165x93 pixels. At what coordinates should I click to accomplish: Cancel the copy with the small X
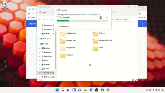click(107, 17)
